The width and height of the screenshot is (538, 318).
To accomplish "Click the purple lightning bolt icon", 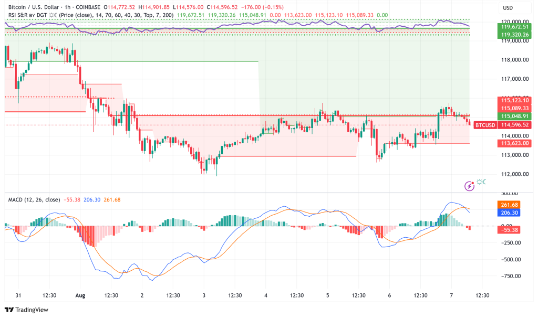I will pos(469,186).
